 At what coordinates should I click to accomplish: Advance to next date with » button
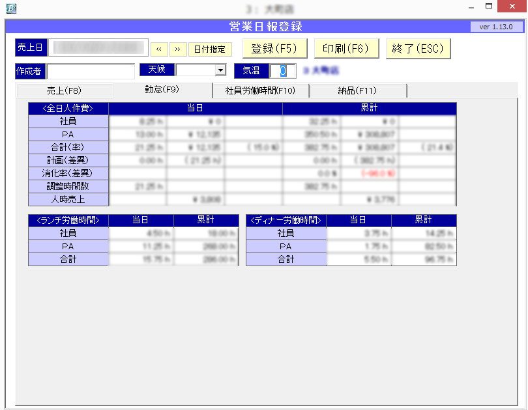click(x=177, y=49)
